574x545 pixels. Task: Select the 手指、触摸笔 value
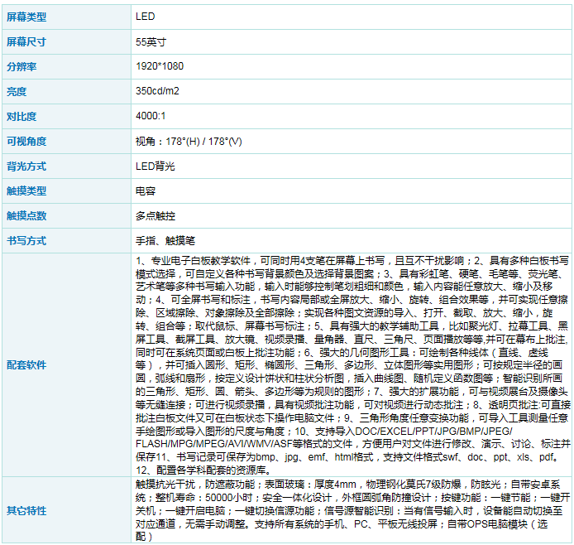point(165,241)
